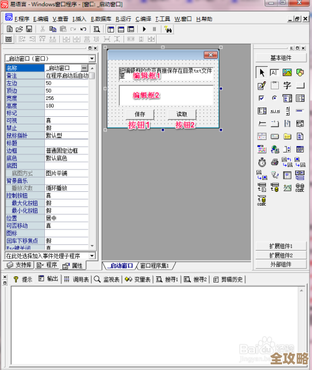
Task: Click the second edit box in form
Action: [x=167, y=96]
